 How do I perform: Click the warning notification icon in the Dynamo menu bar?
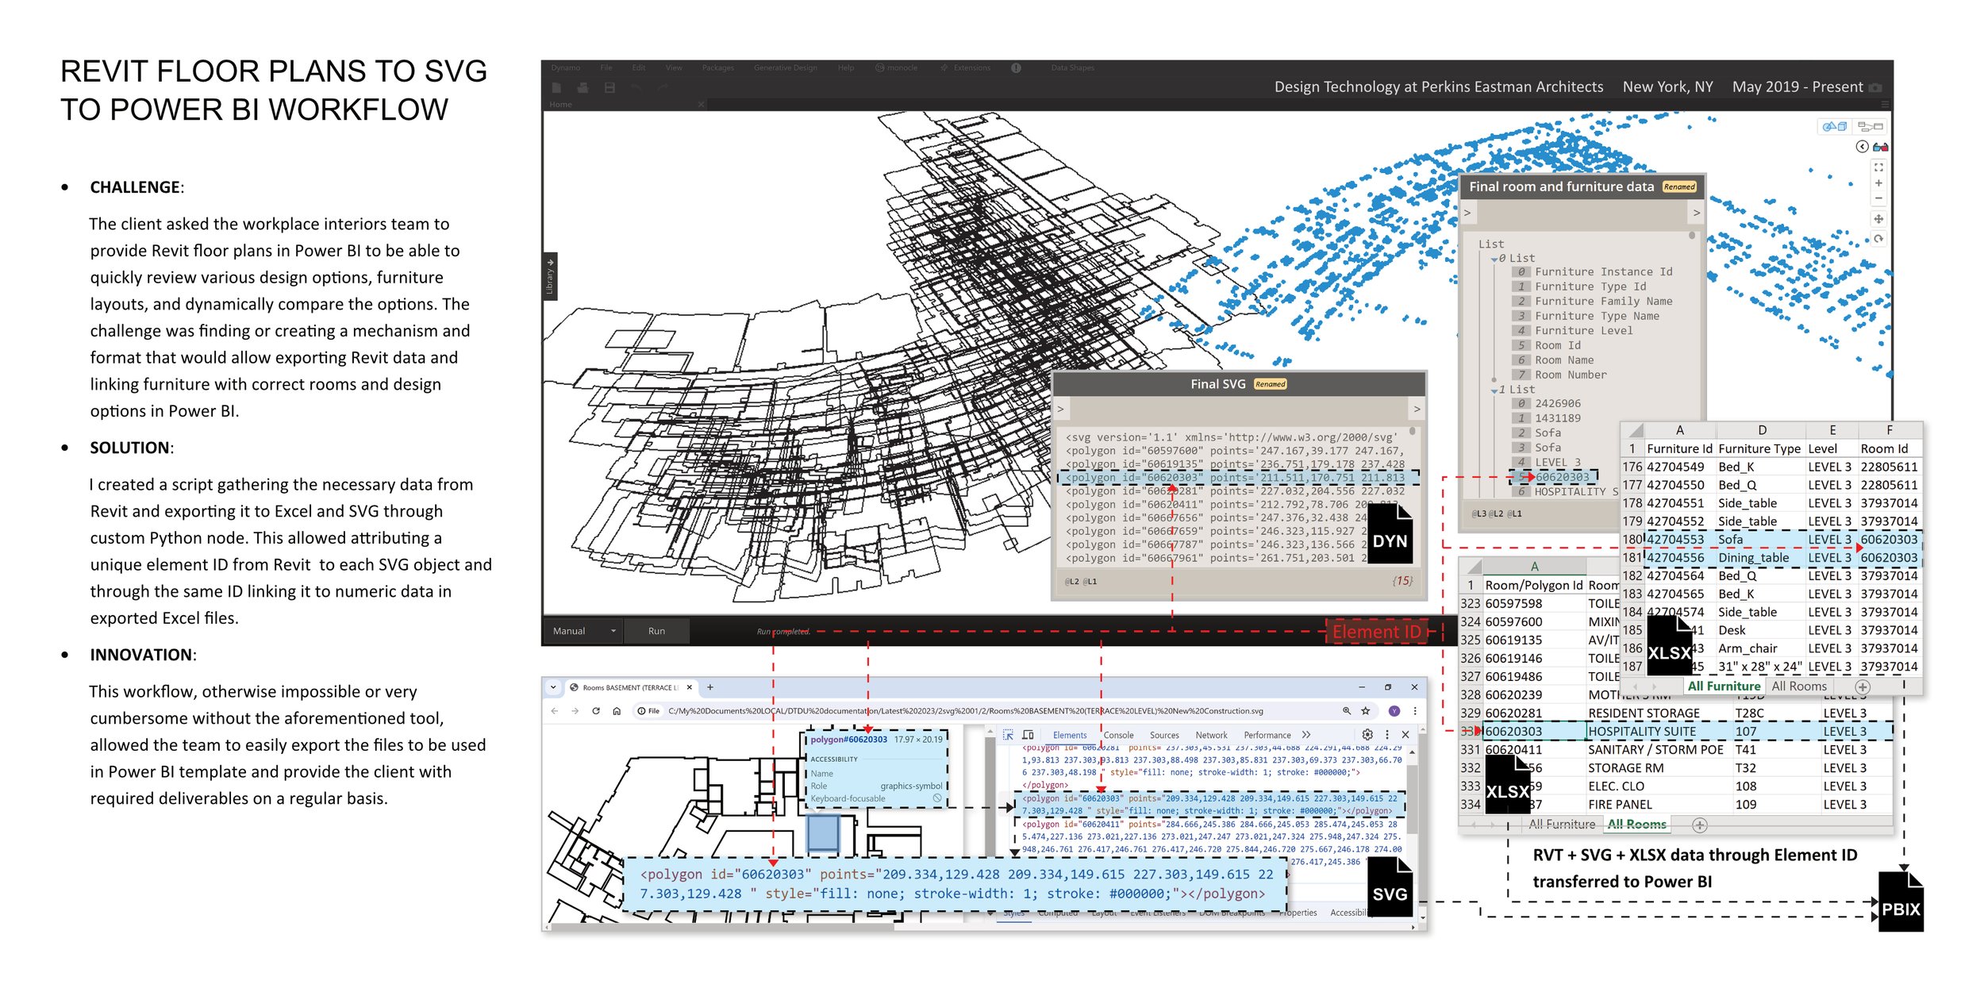(1016, 68)
